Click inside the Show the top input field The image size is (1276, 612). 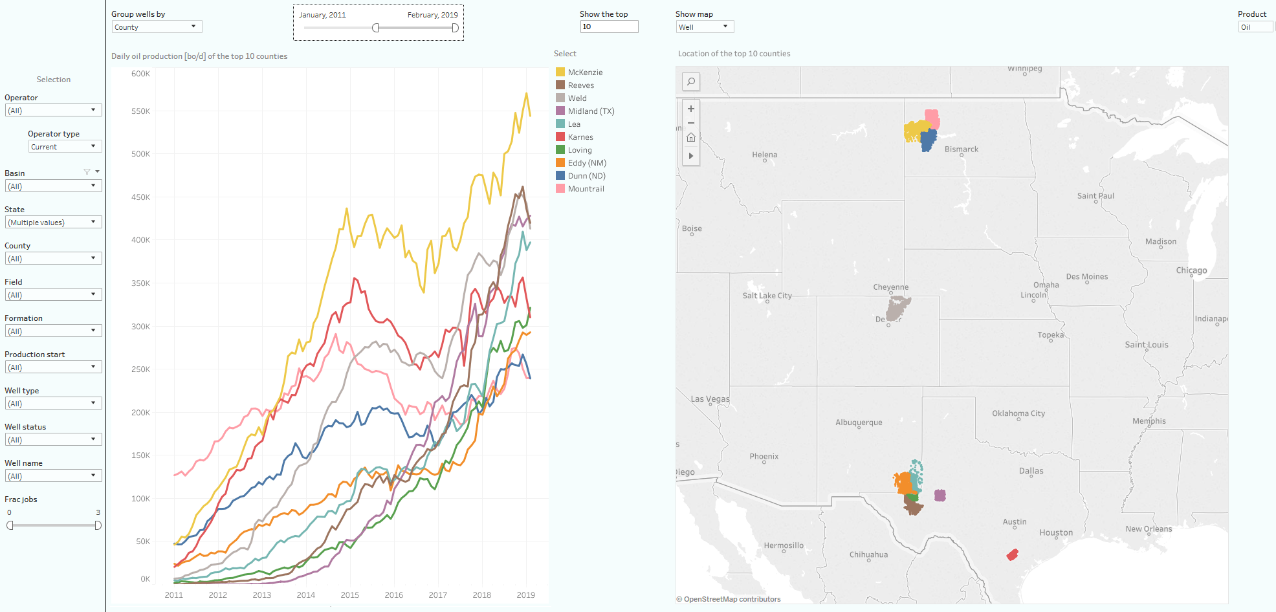pos(608,27)
